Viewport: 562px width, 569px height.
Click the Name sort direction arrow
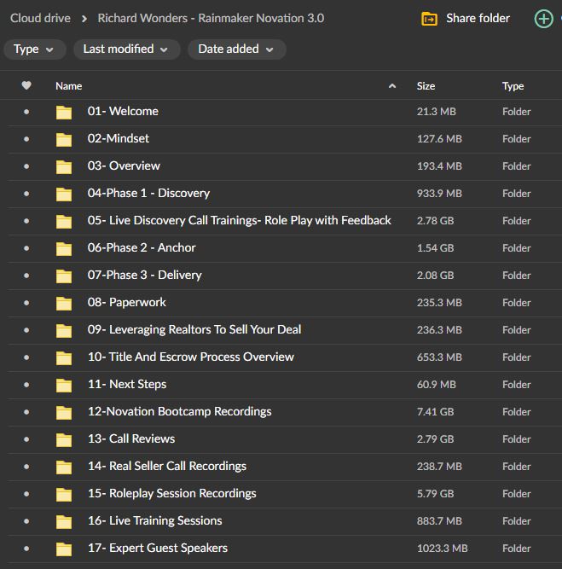(392, 86)
